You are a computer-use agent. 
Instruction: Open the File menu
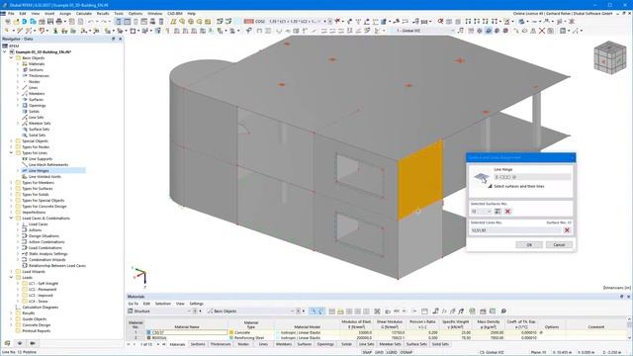pos(11,13)
